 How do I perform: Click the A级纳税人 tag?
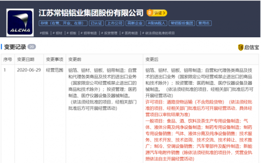coord(156,23)
